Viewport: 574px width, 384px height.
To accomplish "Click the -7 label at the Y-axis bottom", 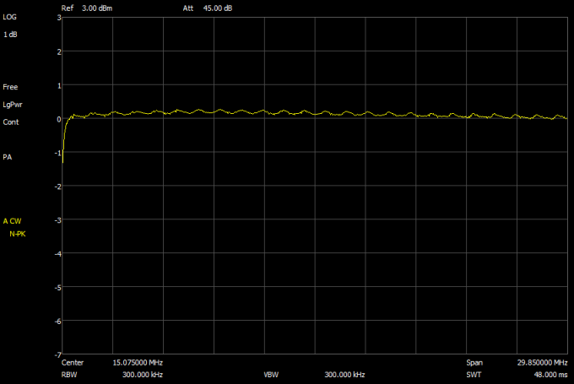I will [x=57, y=354].
